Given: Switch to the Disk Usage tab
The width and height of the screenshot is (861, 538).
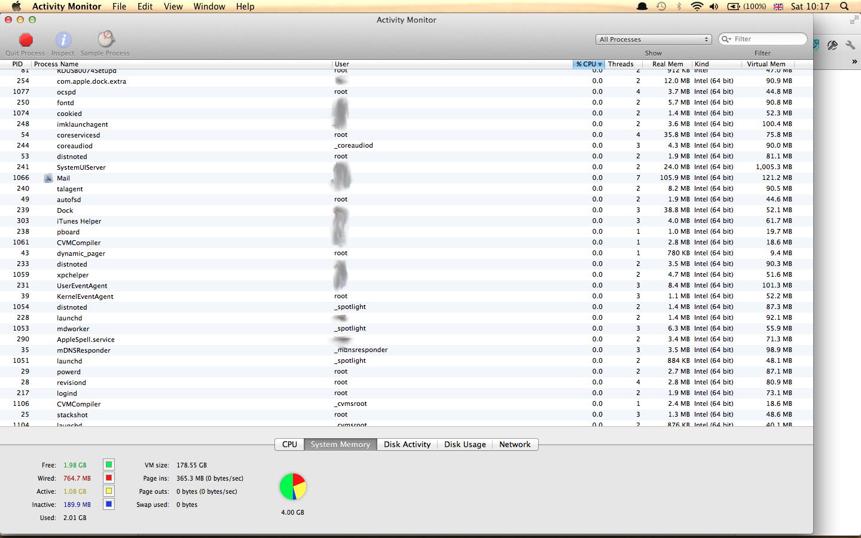Looking at the screenshot, I should pos(465,444).
